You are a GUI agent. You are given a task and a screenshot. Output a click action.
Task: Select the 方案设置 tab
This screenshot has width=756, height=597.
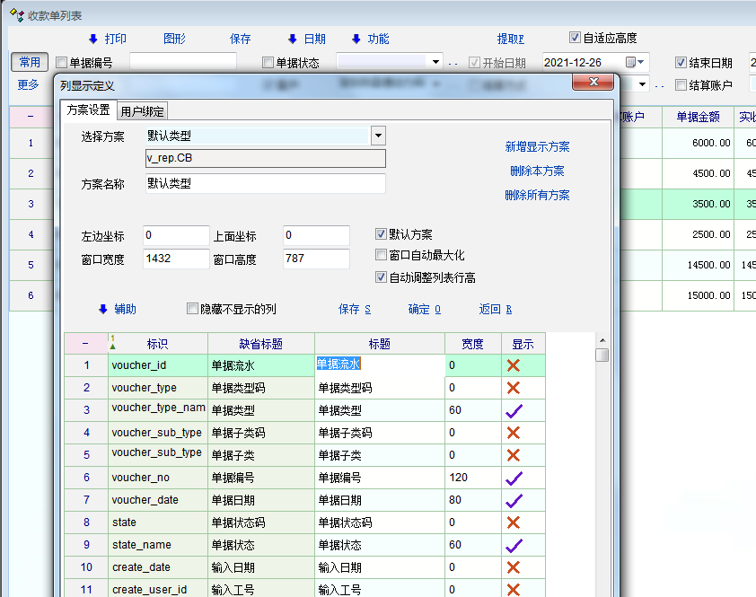point(88,110)
